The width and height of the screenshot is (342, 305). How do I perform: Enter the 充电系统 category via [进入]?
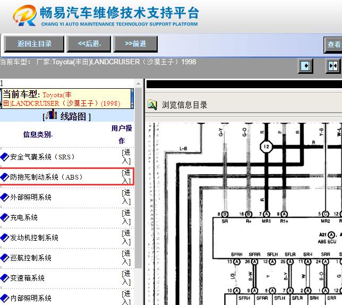(x=126, y=217)
